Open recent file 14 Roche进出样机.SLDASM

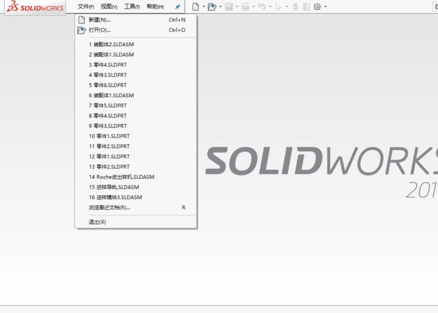136,177
